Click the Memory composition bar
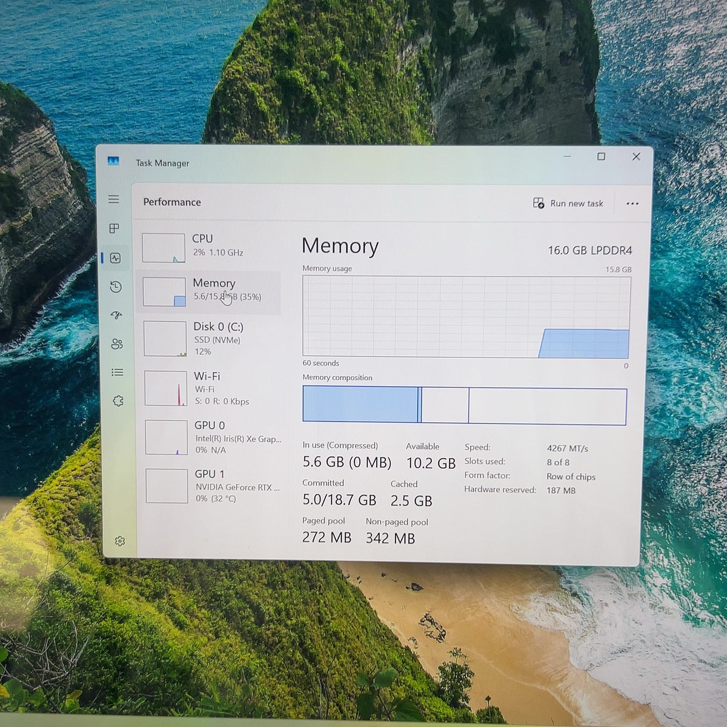Viewport: 727px width, 727px height. pyautogui.click(x=465, y=405)
